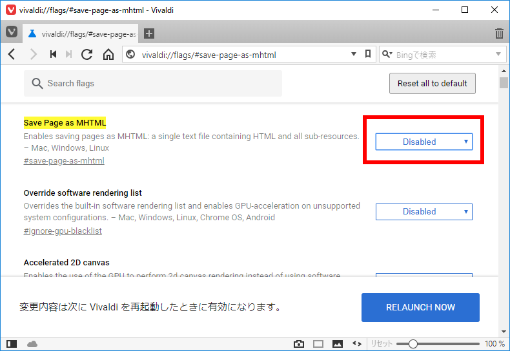This screenshot has height=351, width=510.
Task: Open closed tabs trash icon
Action: (499, 33)
